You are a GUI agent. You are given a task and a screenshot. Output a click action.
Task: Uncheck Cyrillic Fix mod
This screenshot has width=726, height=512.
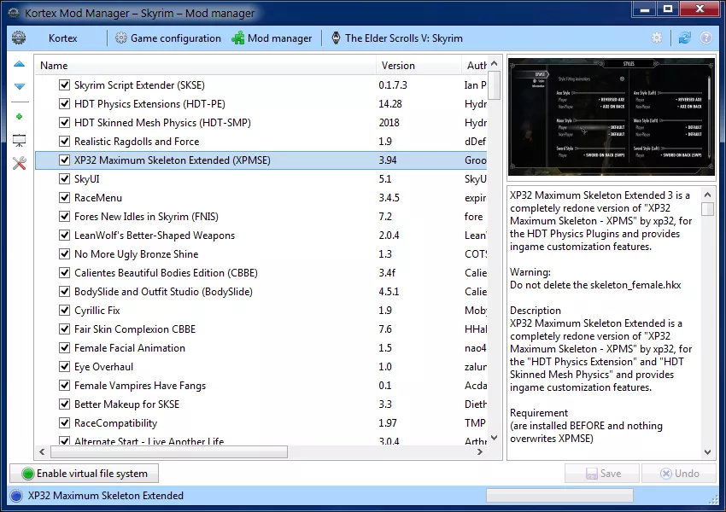tap(64, 311)
